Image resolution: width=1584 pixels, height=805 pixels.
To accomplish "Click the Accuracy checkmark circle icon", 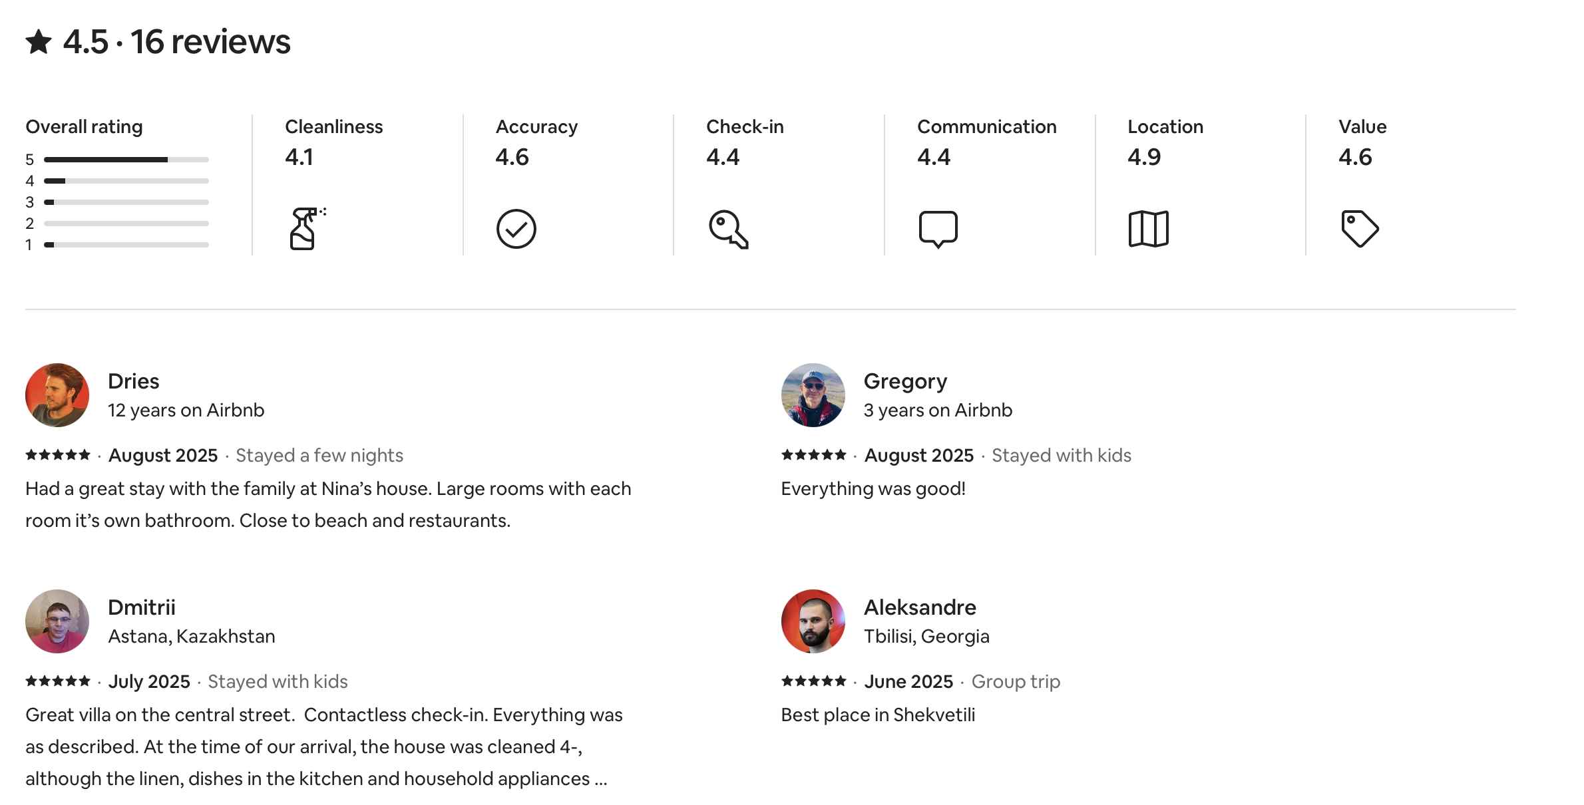I will 516,229.
